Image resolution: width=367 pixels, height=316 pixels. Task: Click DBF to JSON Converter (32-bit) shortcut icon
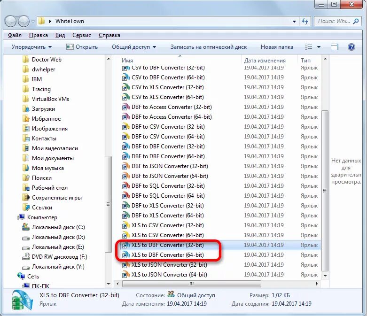click(x=125, y=166)
